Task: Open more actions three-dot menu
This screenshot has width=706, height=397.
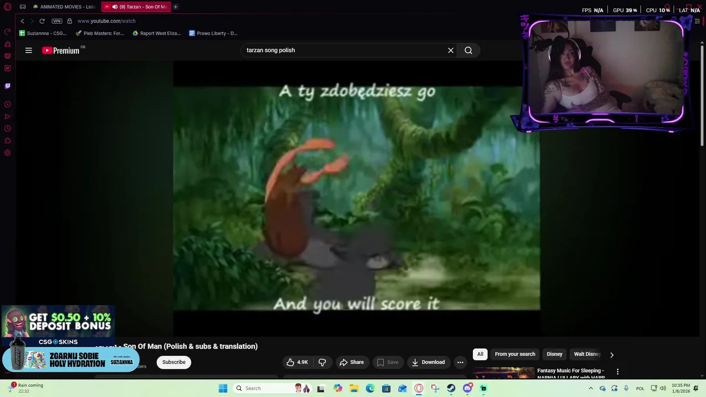Action: pos(460,362)
